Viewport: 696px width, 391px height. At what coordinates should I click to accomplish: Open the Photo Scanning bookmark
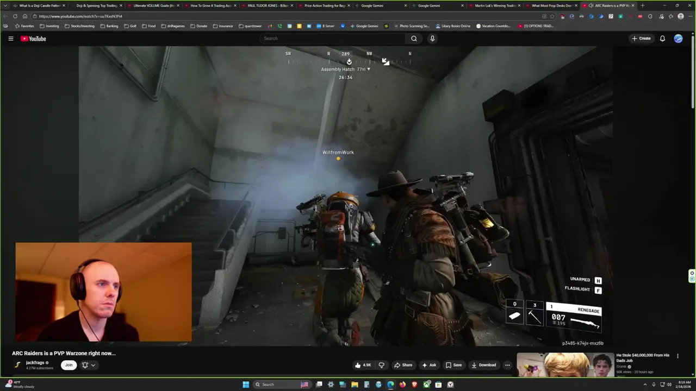(x=412, y=26)
